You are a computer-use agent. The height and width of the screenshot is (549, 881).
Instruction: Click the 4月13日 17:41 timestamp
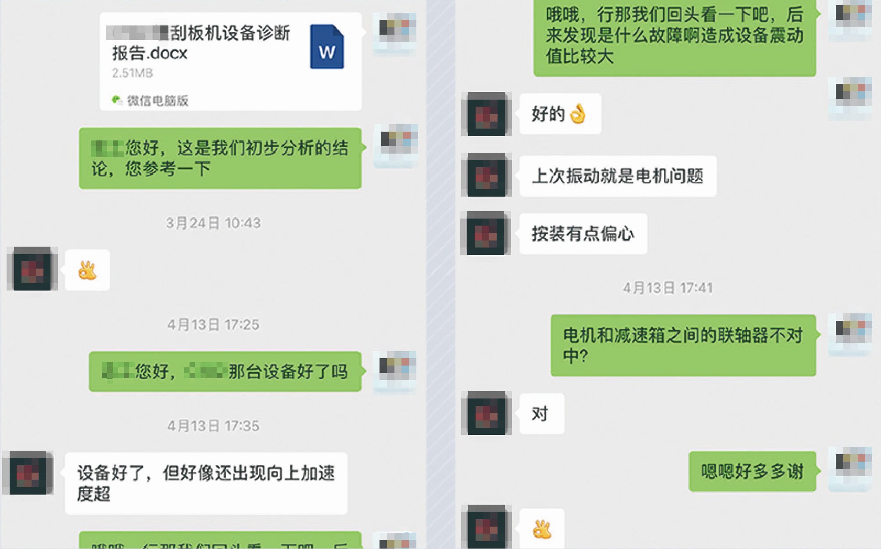[668, 288]
